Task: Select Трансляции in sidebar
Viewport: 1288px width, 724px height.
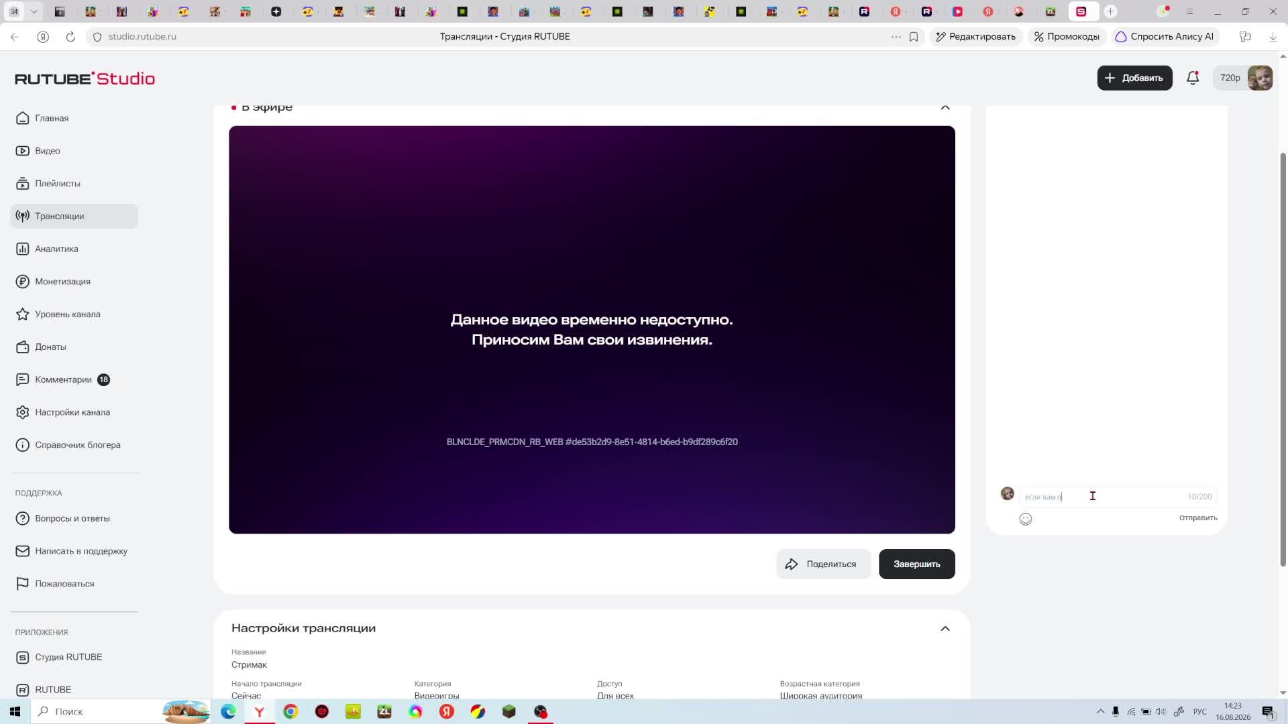Action: coord(74,216)
